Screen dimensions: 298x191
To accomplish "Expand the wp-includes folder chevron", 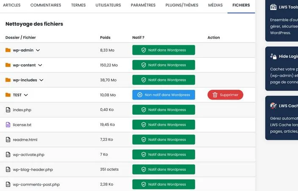I will click(41, 80).
